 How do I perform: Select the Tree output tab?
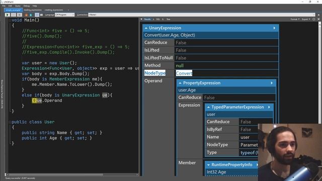coord(169,19)
